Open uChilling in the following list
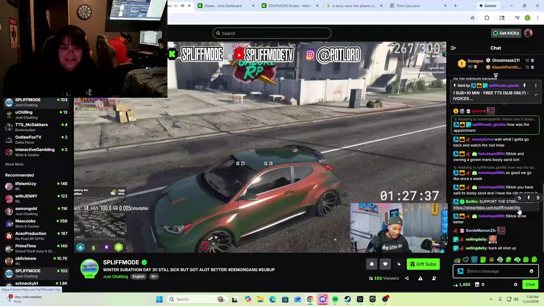The height and width of the screenshot is (306, 544). (36, 115)
